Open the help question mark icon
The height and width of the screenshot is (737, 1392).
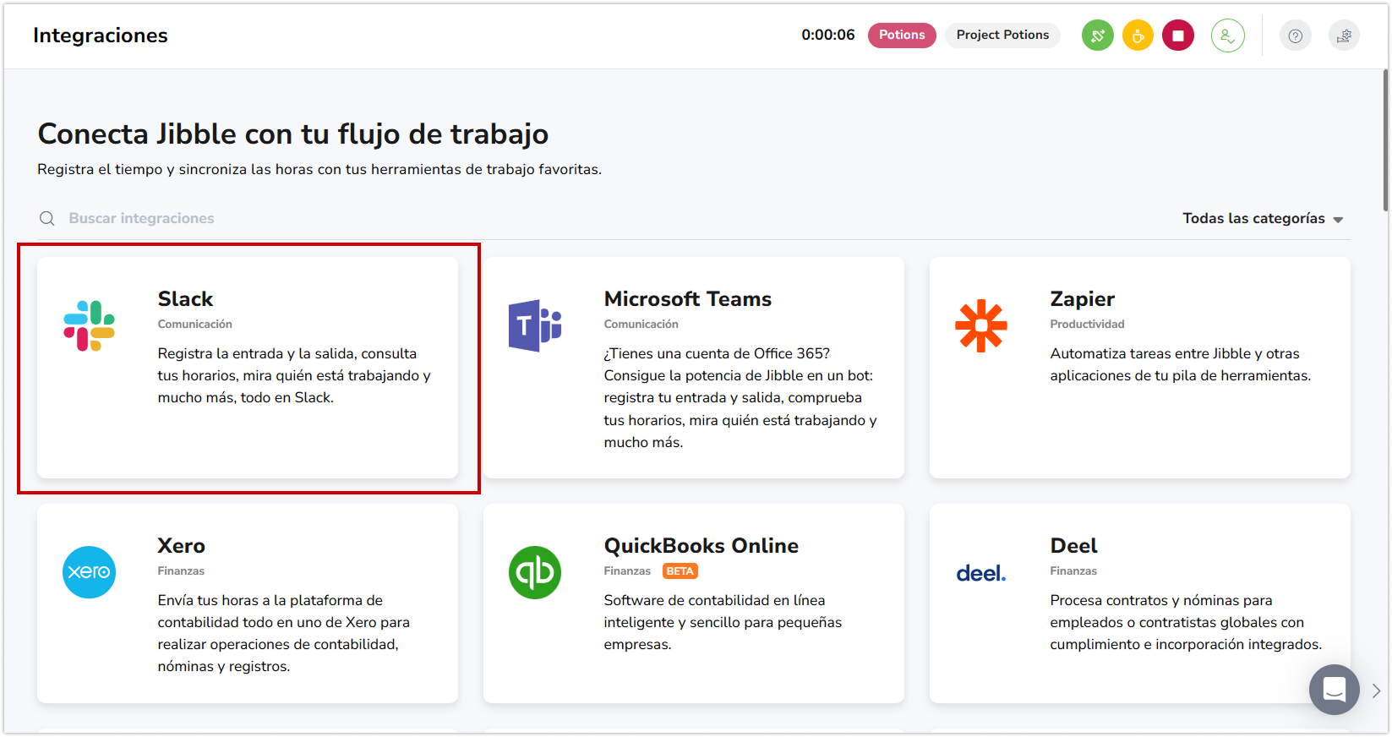click(x=1295, y=35)
